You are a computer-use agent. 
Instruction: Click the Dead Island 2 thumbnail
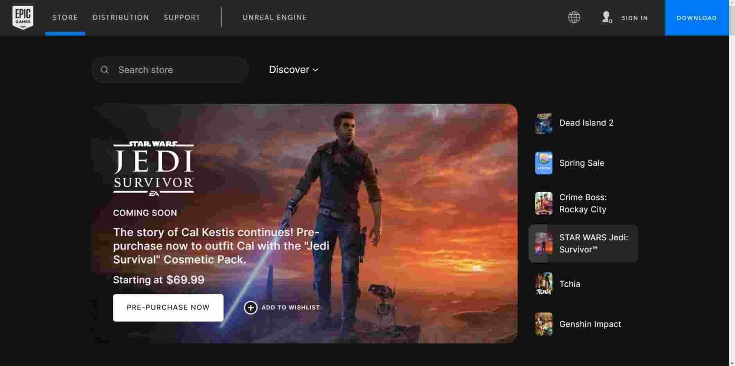pos(543,123)
